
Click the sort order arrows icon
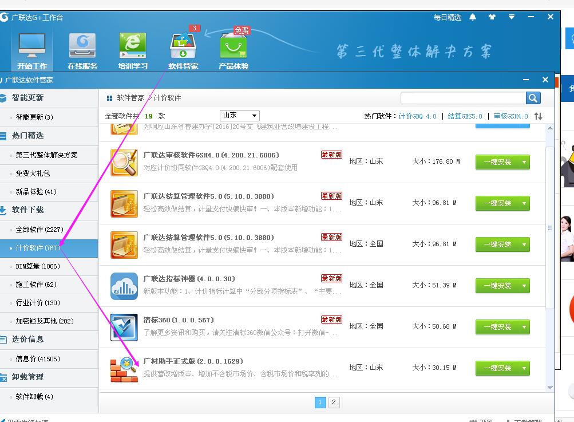pyautogui.click(x=538, y=116)
